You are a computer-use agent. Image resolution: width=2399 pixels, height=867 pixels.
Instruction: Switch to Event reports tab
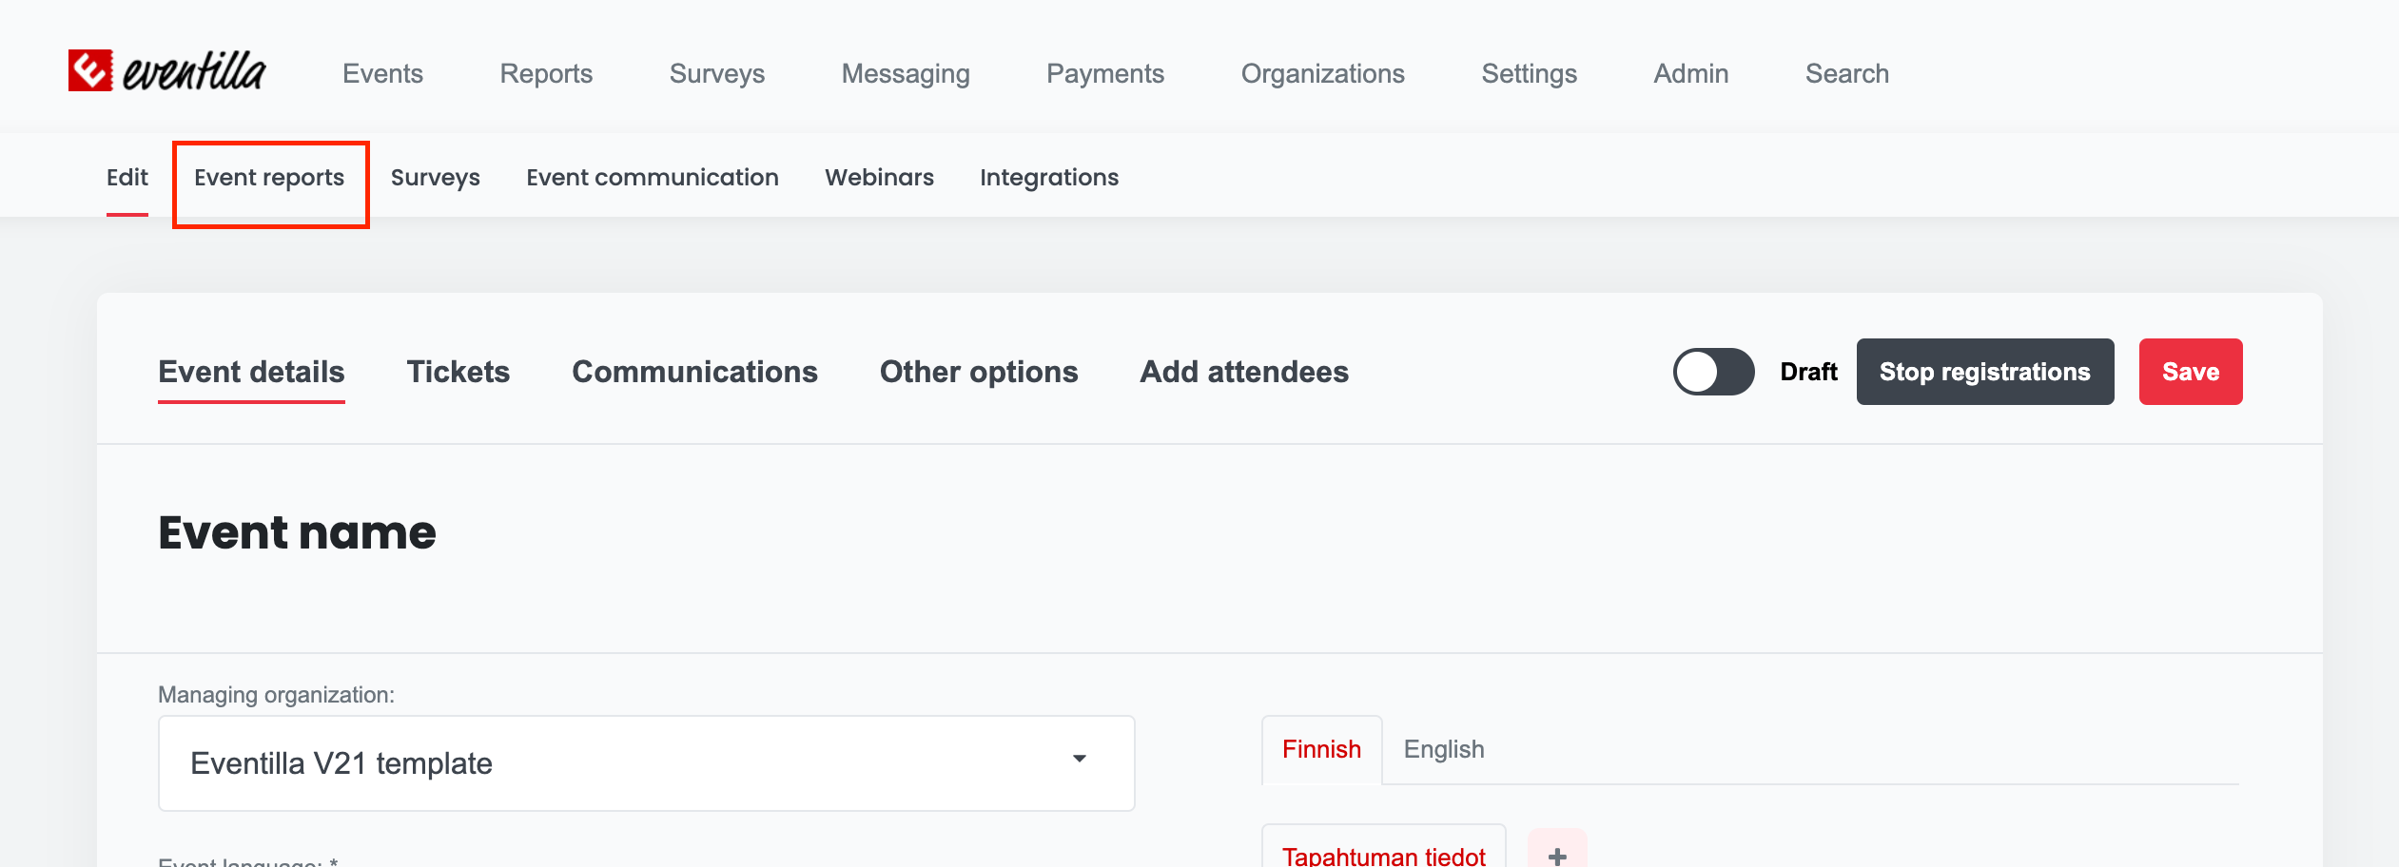(x=269, y=178)
